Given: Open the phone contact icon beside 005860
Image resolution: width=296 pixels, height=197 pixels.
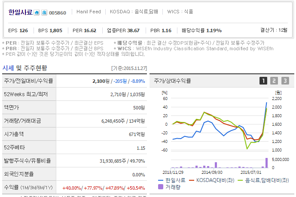Looking at the screenshot, I should click(44, 12).
